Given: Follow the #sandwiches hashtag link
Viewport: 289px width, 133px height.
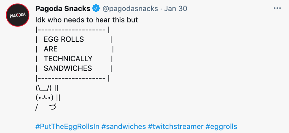Looking at the screenshot, I should click(x=124, y=126).
